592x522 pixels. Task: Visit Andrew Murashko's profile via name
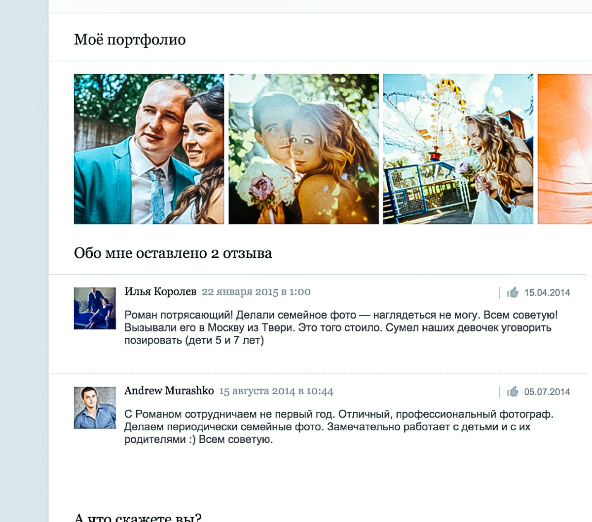(x=169, y=391)
